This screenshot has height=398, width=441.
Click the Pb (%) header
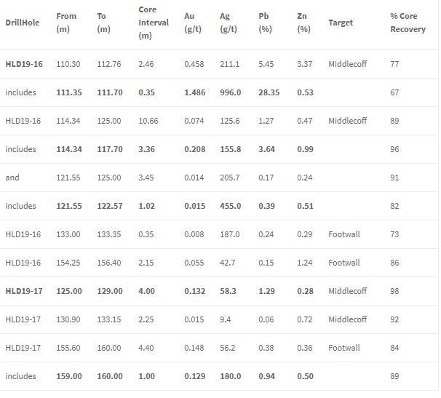tap(265, 23)
